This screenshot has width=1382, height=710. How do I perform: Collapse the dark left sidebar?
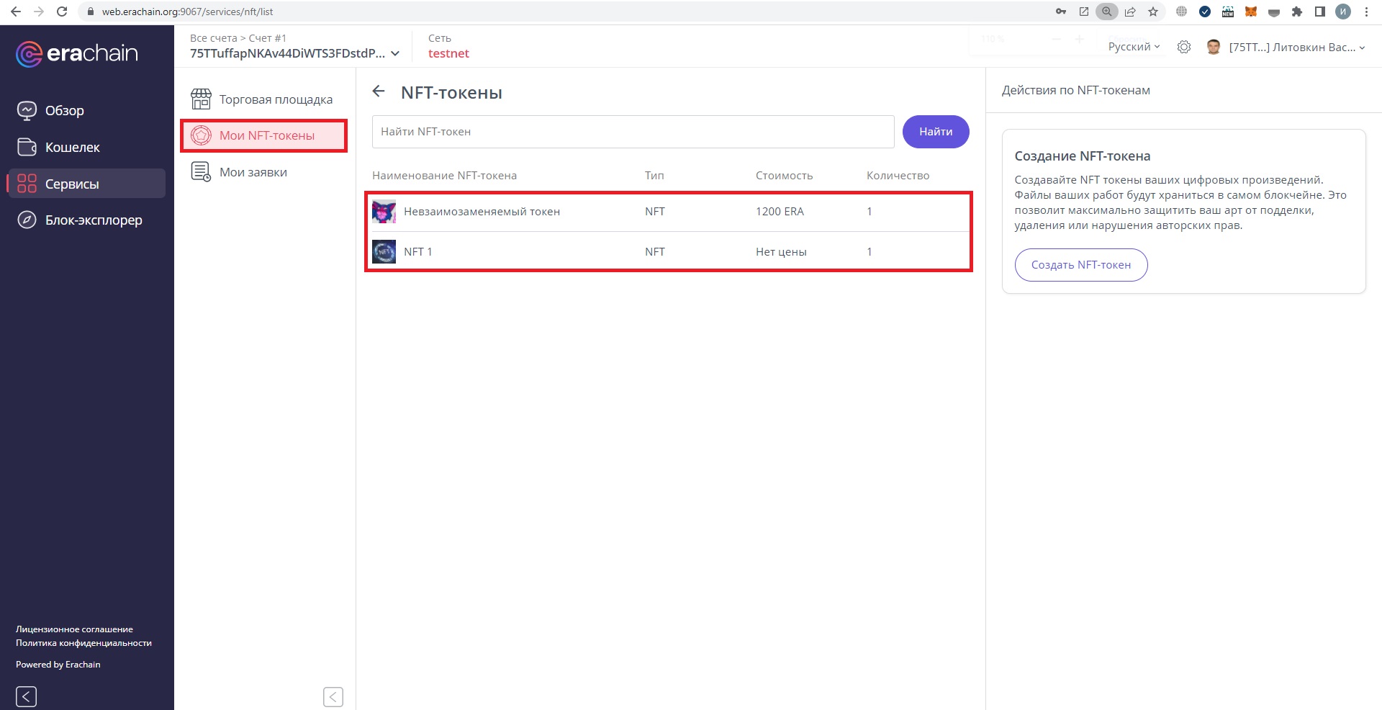coord(26,696)
